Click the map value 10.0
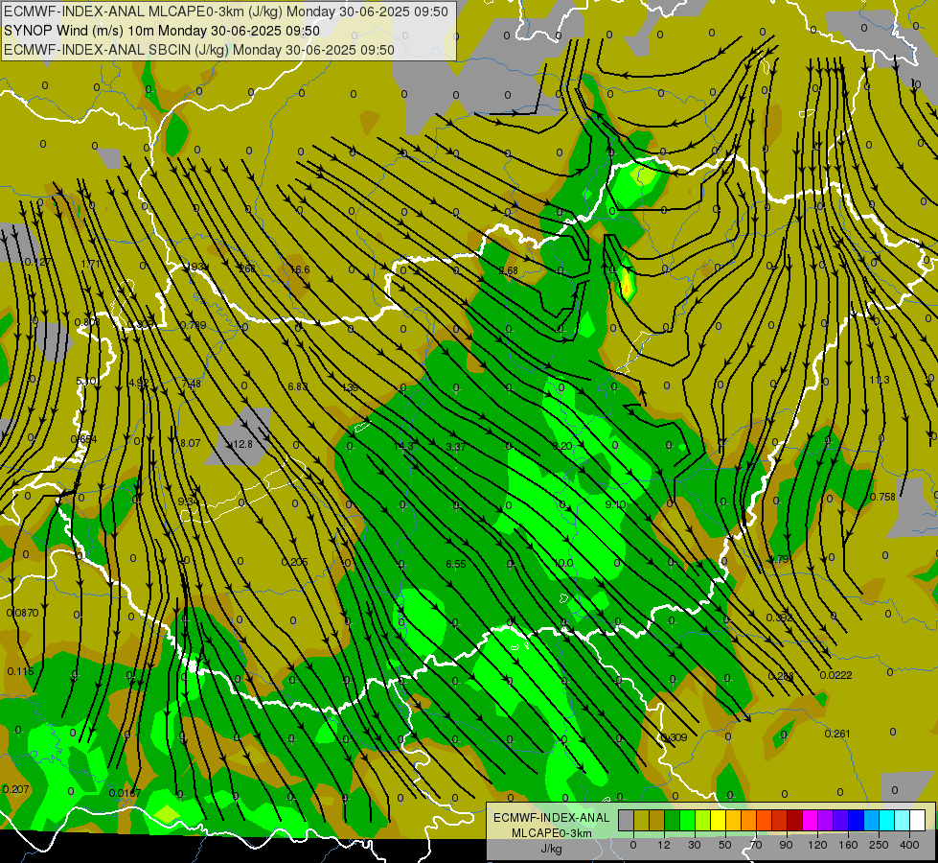 pyautogui.click(x=563, y=563)
